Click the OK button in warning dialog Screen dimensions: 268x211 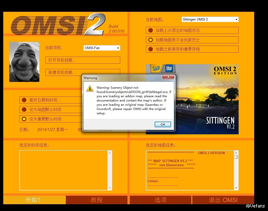(x=163, y=125)
